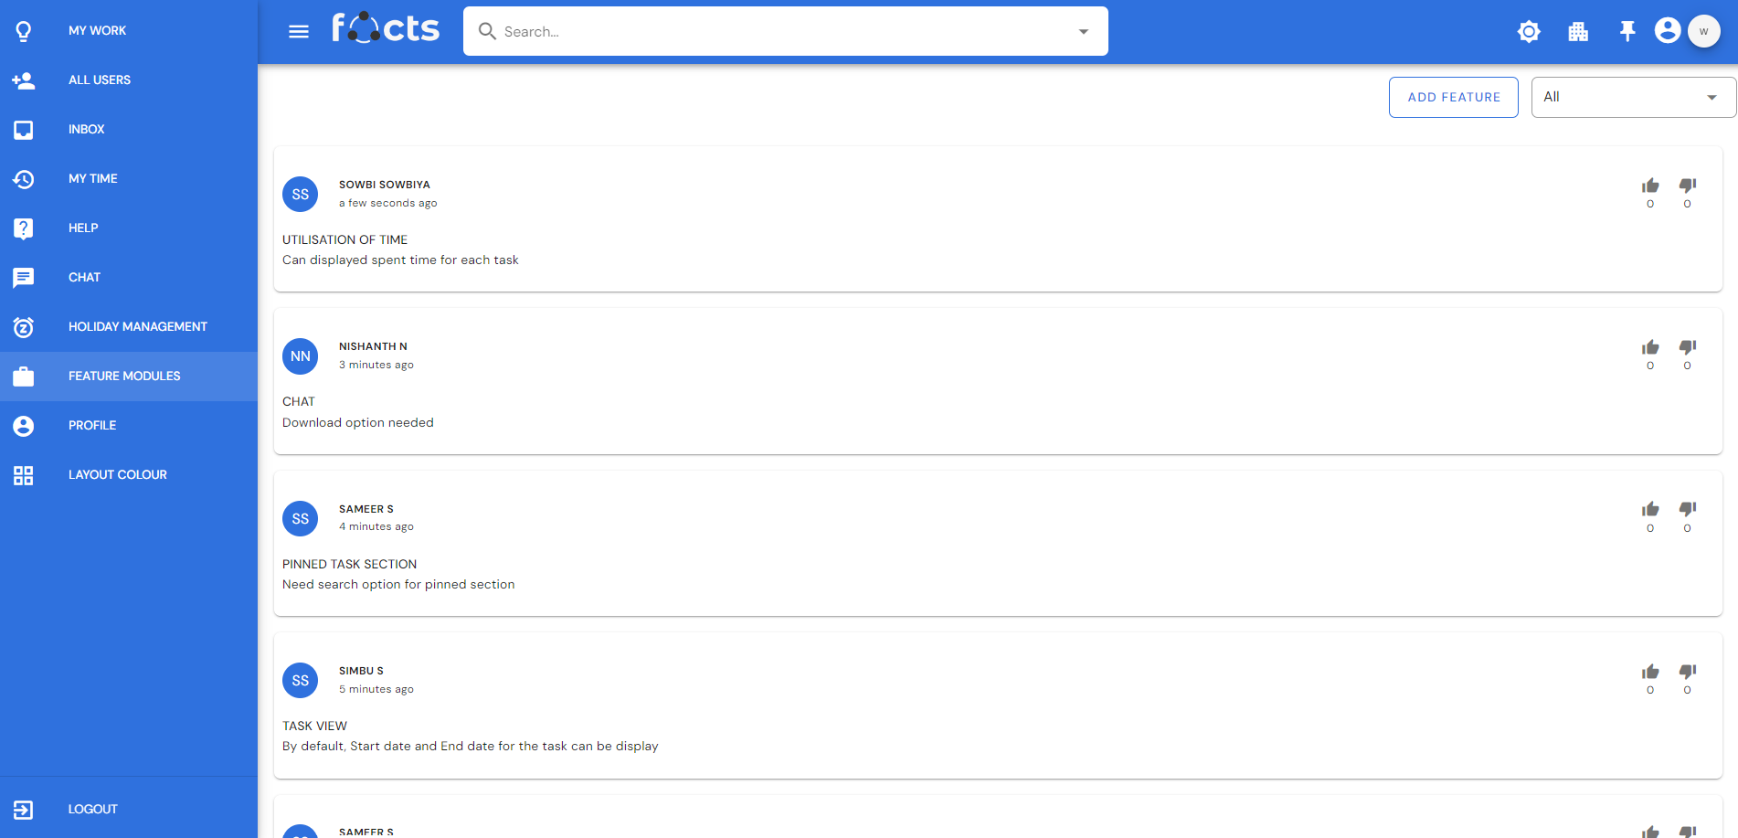
Task: Click the hamburger menu icon
Action: point(299,32)
